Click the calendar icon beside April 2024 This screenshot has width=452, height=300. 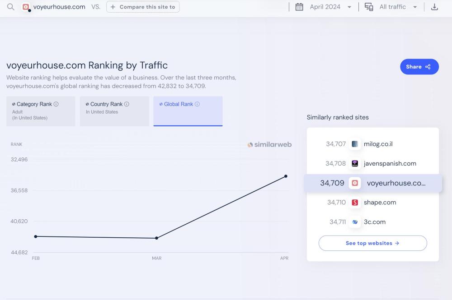(299, 7)
